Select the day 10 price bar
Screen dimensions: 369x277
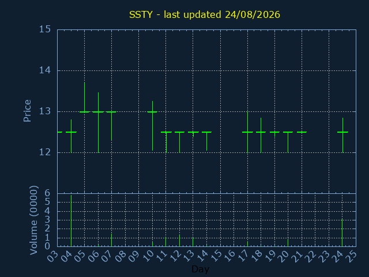point(152,126)
